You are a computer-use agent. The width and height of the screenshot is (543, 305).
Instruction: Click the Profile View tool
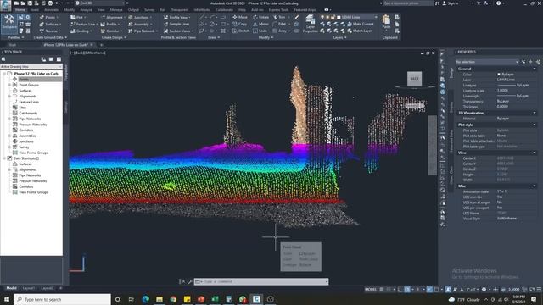(176, 17)
